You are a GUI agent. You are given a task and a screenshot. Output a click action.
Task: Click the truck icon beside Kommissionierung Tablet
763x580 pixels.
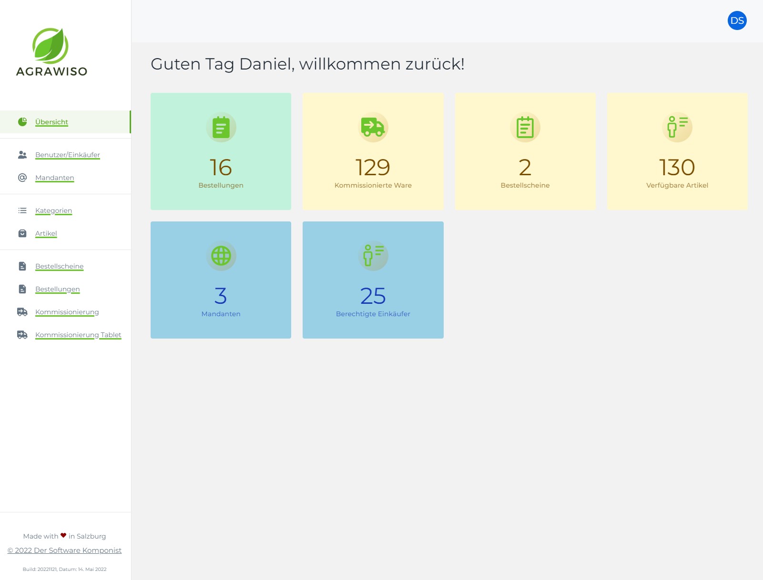point(22,334)
